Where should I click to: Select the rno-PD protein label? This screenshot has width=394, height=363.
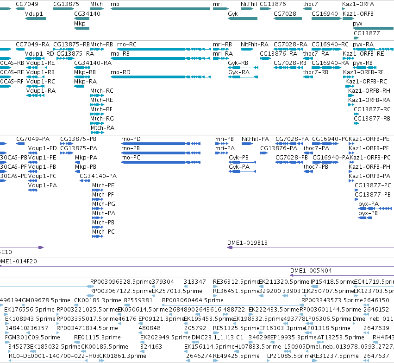[131, 139]
